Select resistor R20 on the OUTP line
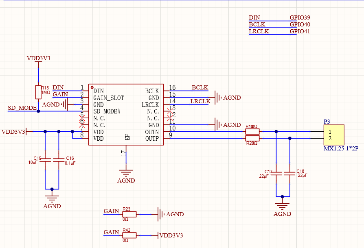This screenshot has height=248, width=364. tap(252, 138)
